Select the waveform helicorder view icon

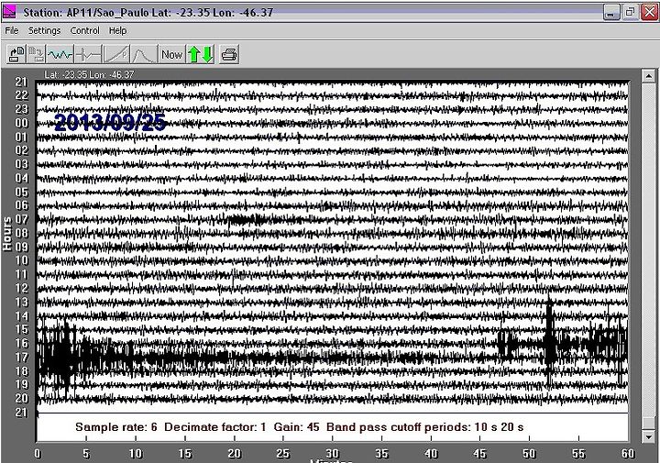pos(60,54)
